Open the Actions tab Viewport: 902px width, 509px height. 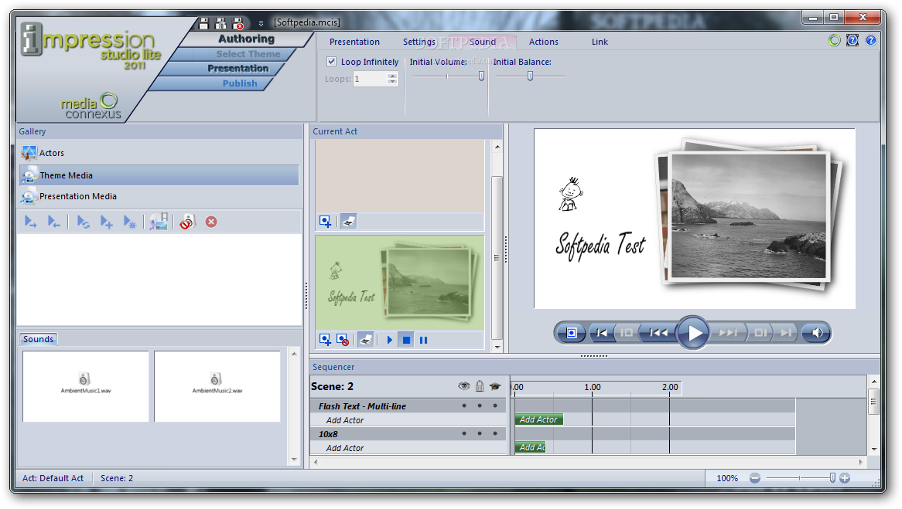[x=544, y=42]
